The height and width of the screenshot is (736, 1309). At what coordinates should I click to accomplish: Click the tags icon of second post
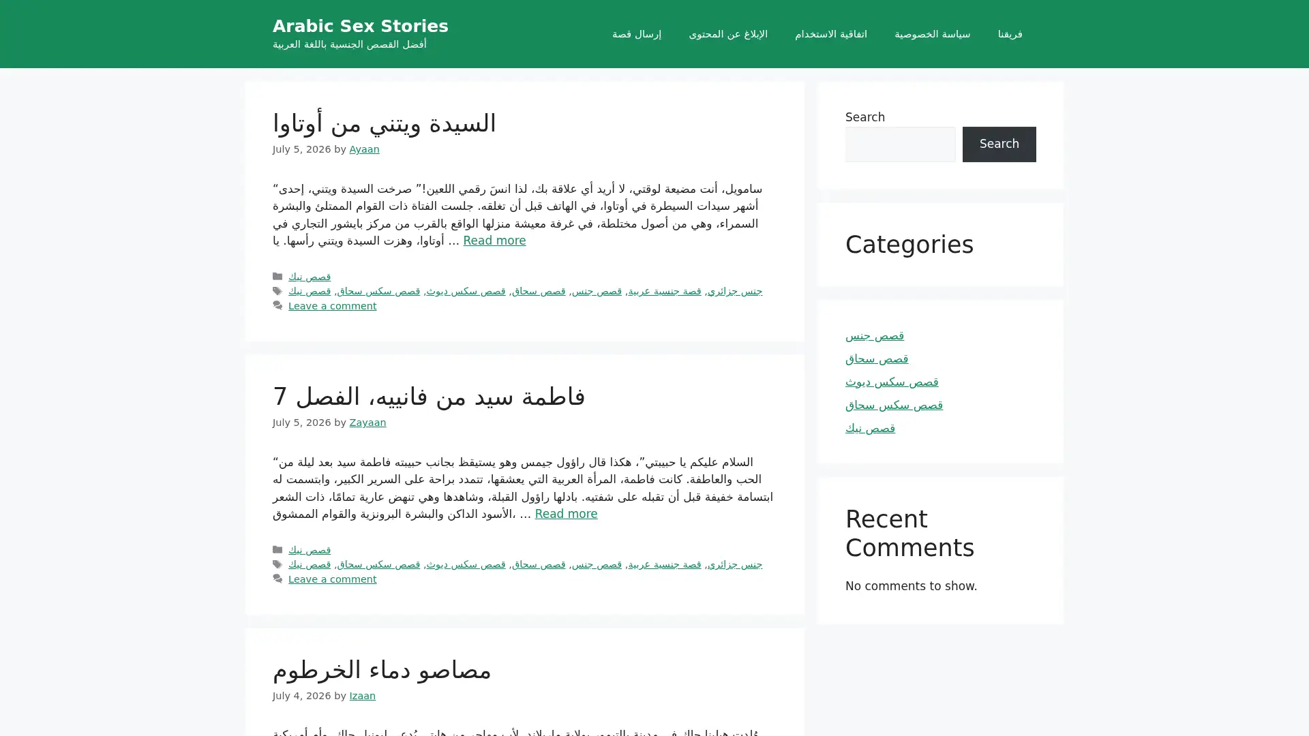[277, 564]
